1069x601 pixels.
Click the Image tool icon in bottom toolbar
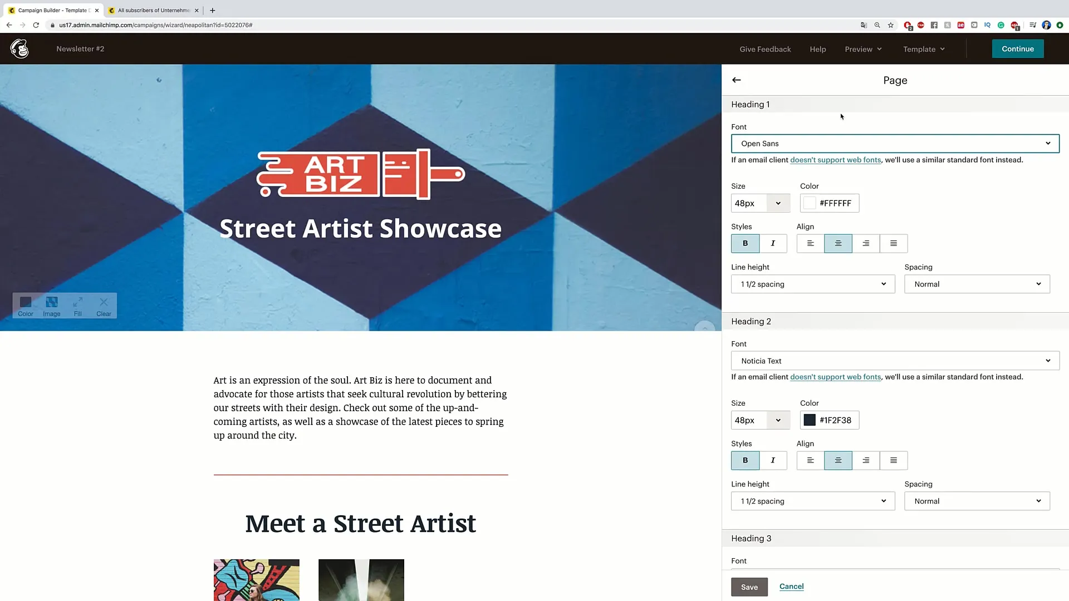51,302
